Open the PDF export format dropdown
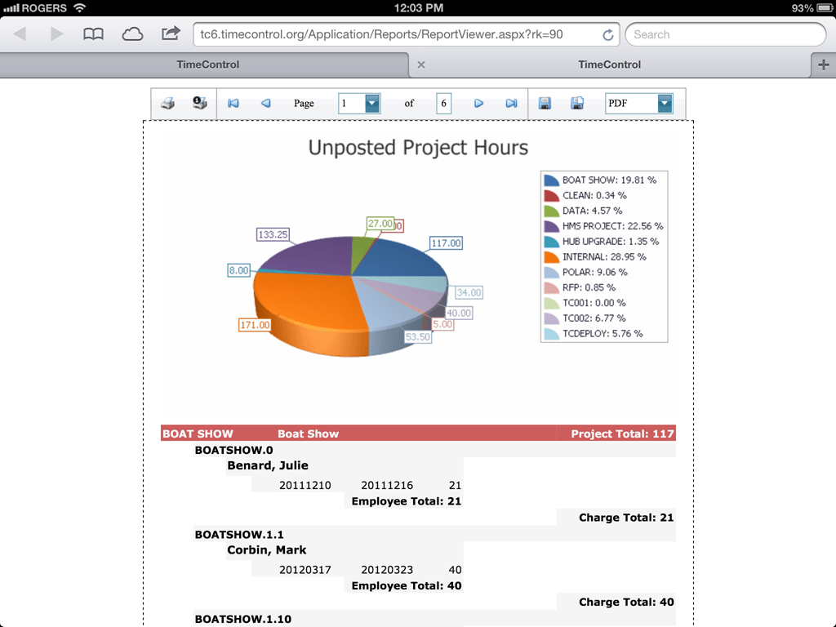Screen dimensions: 836x627 [x=664, y=103]
